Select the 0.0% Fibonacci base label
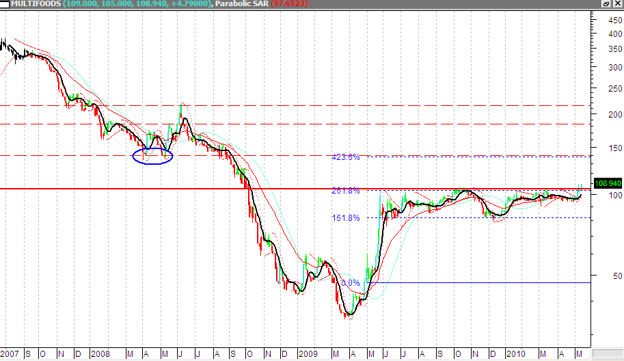Image resolution: width=624 pixels, height=361 pixels. 350,282
